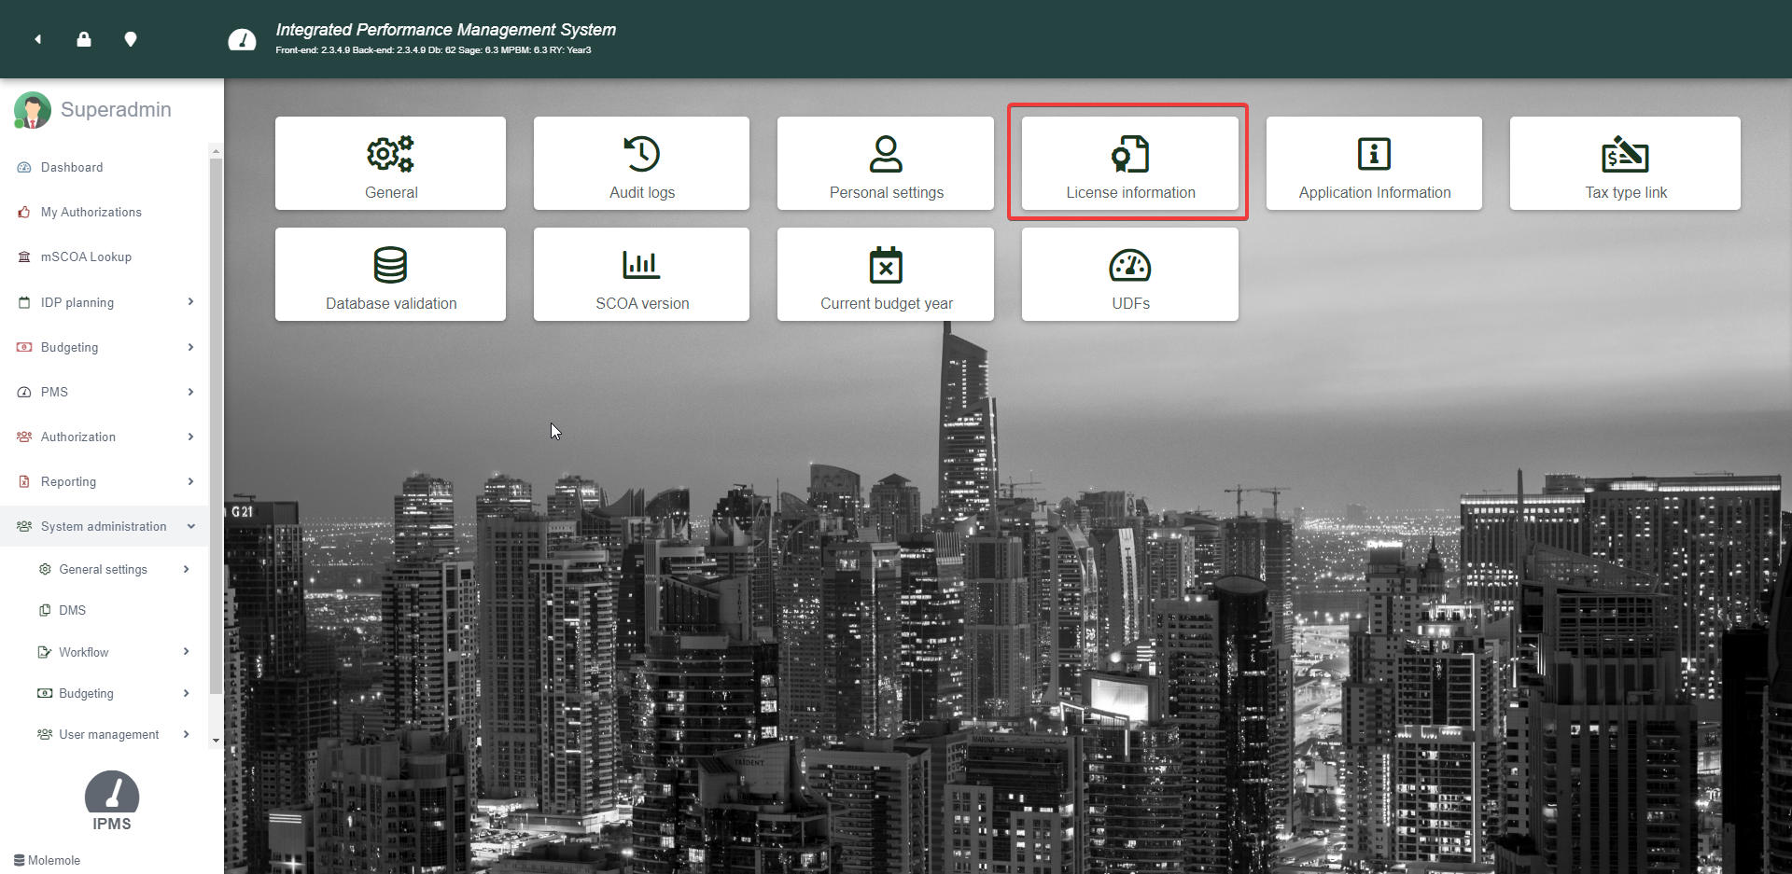Image resolution: width=1792 pixels, height=874 pixels.
Task: Open Current budget year calendar icon tile
Action: (886, 274)
